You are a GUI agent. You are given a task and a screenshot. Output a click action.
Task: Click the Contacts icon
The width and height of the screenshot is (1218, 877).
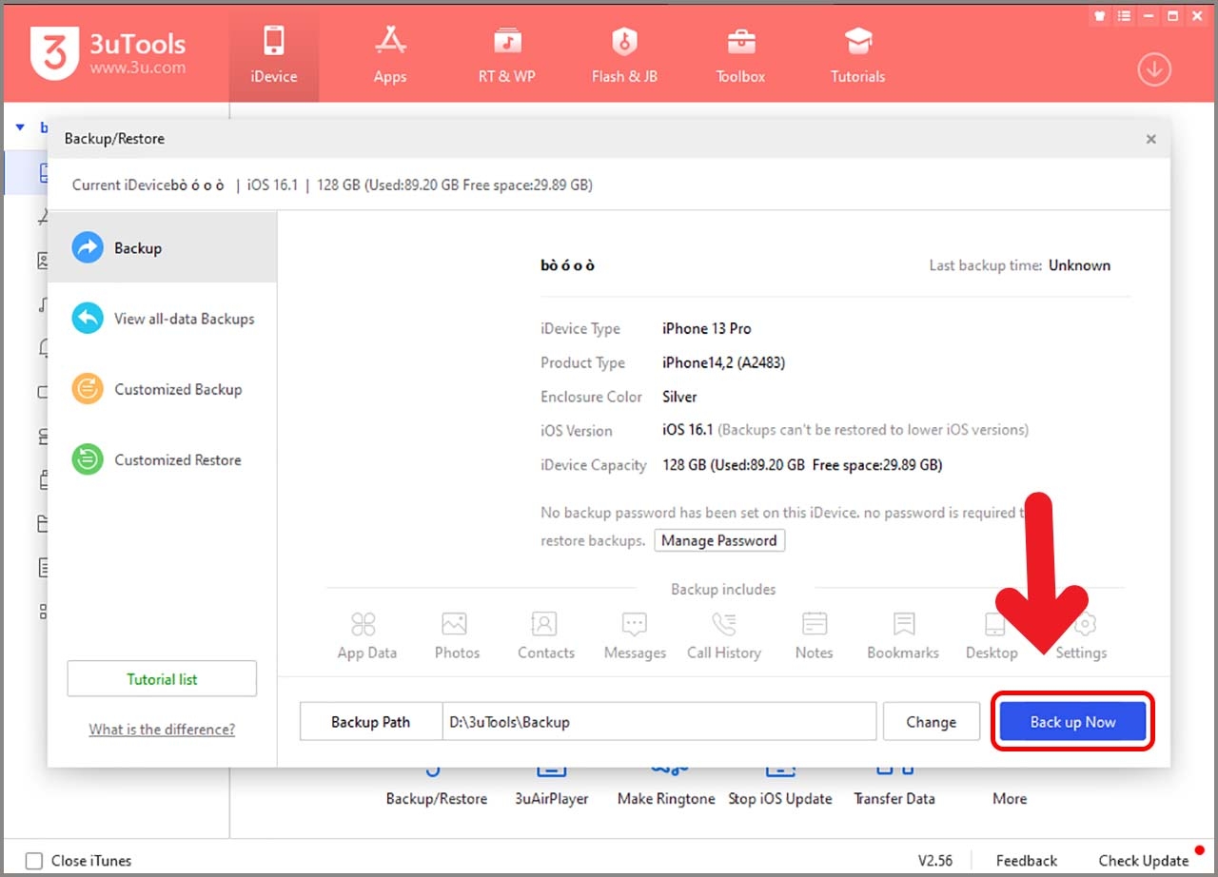(544, 624)
